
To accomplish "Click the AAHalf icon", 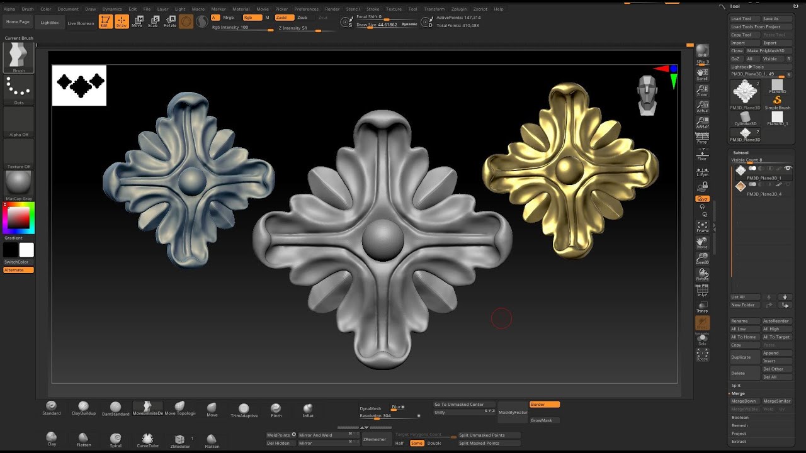I will pyautogui.click(x=702, y=122).
